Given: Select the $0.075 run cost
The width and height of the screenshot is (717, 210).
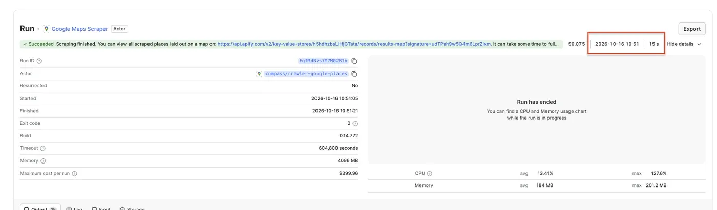Looking at the screenshot, I should [x=577, y=44].
